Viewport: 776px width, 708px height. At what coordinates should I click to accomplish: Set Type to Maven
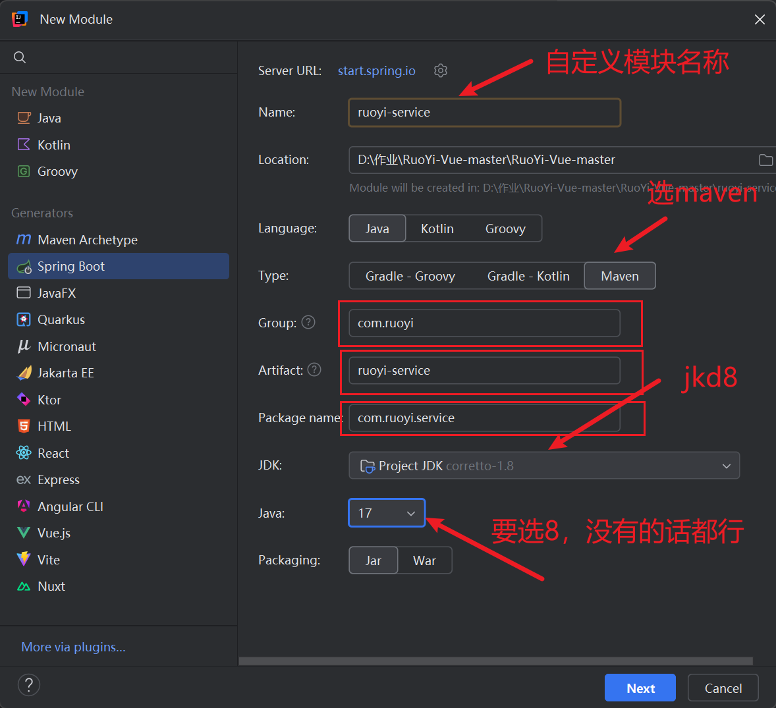click(620, 276)
